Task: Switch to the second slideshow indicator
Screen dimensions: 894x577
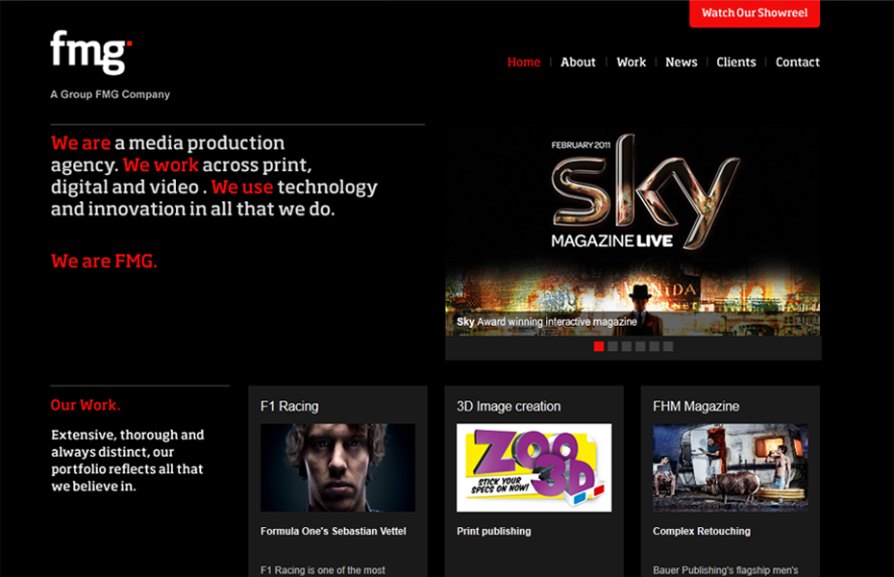Action: (x=612, y=346)
